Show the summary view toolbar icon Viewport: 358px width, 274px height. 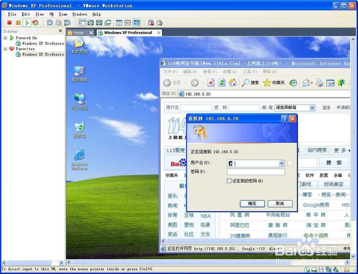119,23
